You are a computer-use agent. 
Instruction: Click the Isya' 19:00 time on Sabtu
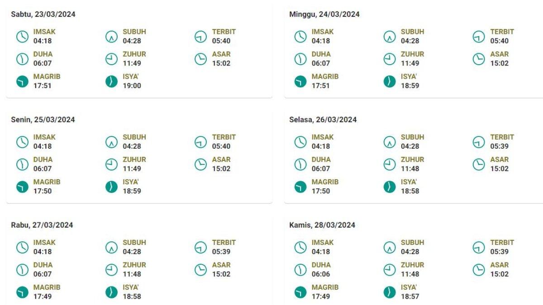tap(132, 86)
